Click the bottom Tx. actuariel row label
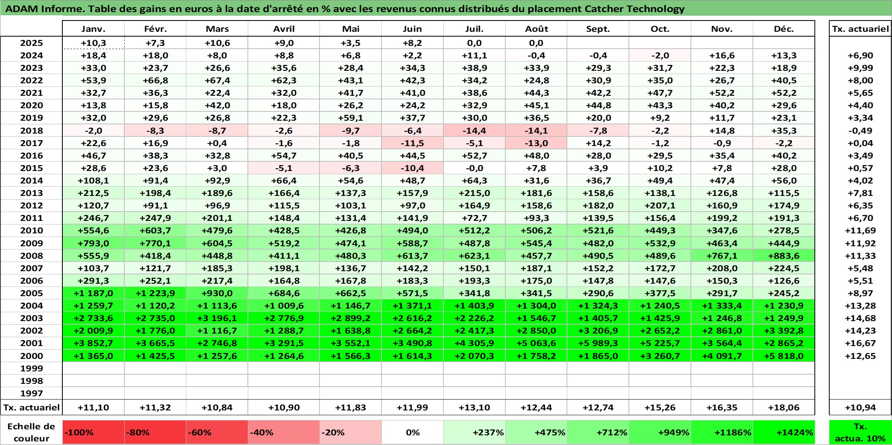Screen dimensions: 892x445 (x=31, y=408)
